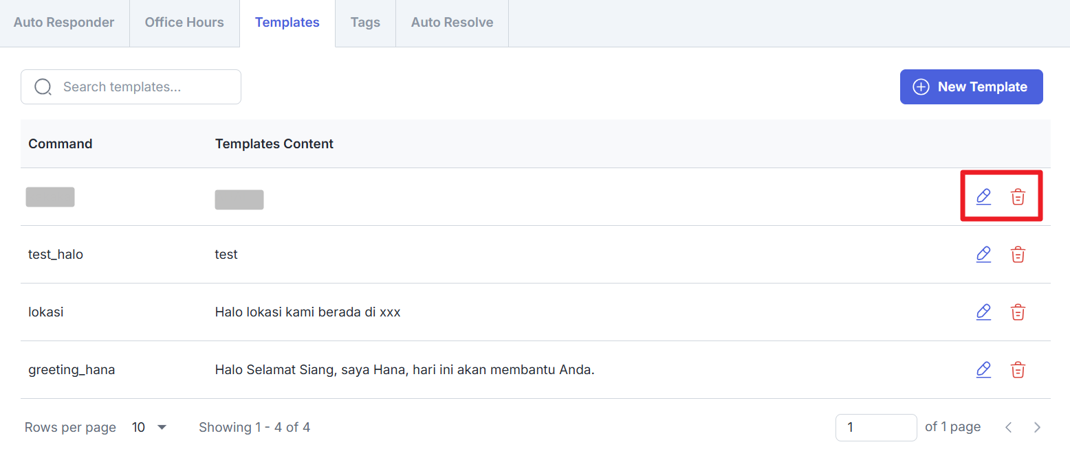1070x462 pixels.
Task: Open the Auto Resolve tab
Action: 452,23
